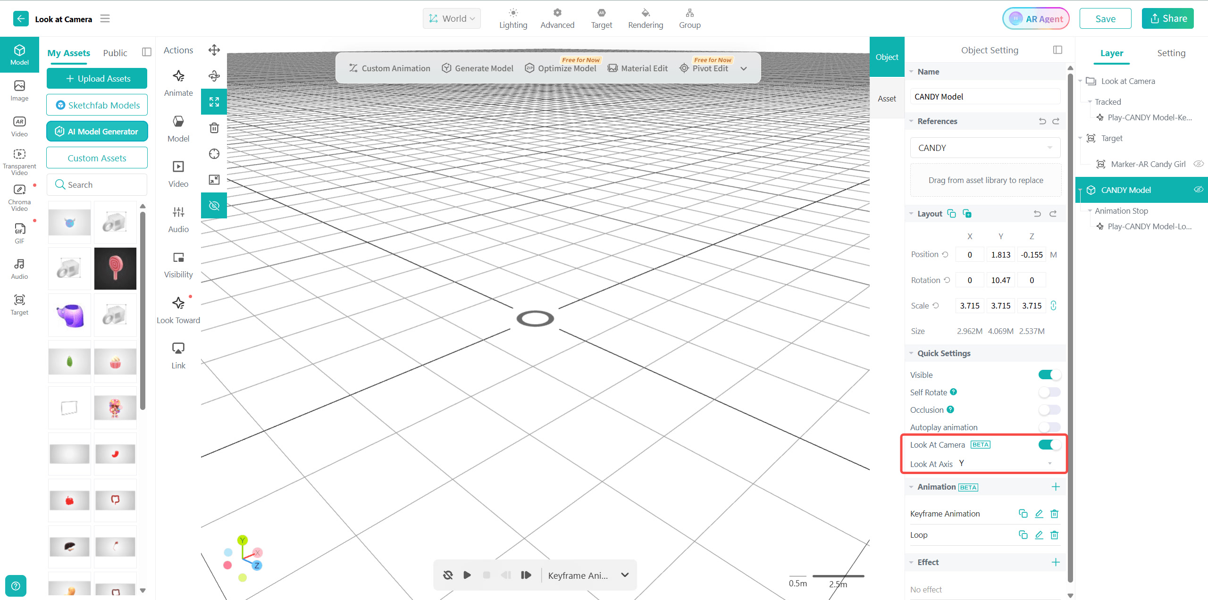Click the asset list scrollbar

pyautogui.click(x=143, y=311)
